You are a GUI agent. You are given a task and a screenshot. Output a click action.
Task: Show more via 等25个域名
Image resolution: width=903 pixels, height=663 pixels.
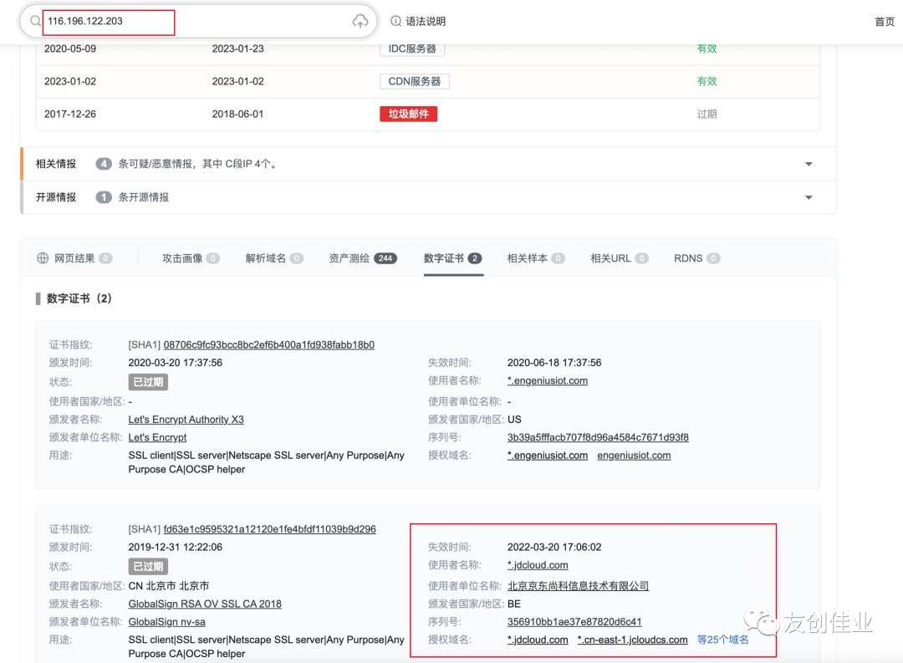click(x=722, y=640)
